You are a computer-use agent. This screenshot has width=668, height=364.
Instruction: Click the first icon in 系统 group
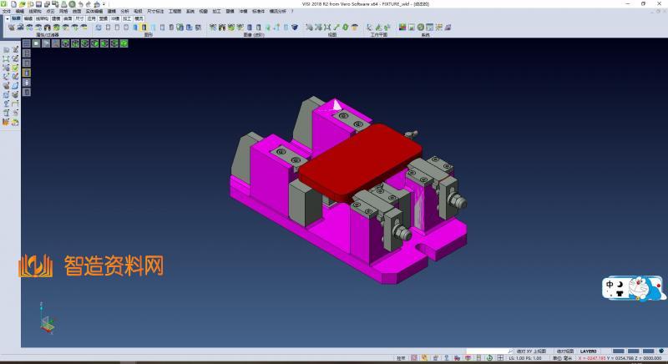click(x=402, y=28)
